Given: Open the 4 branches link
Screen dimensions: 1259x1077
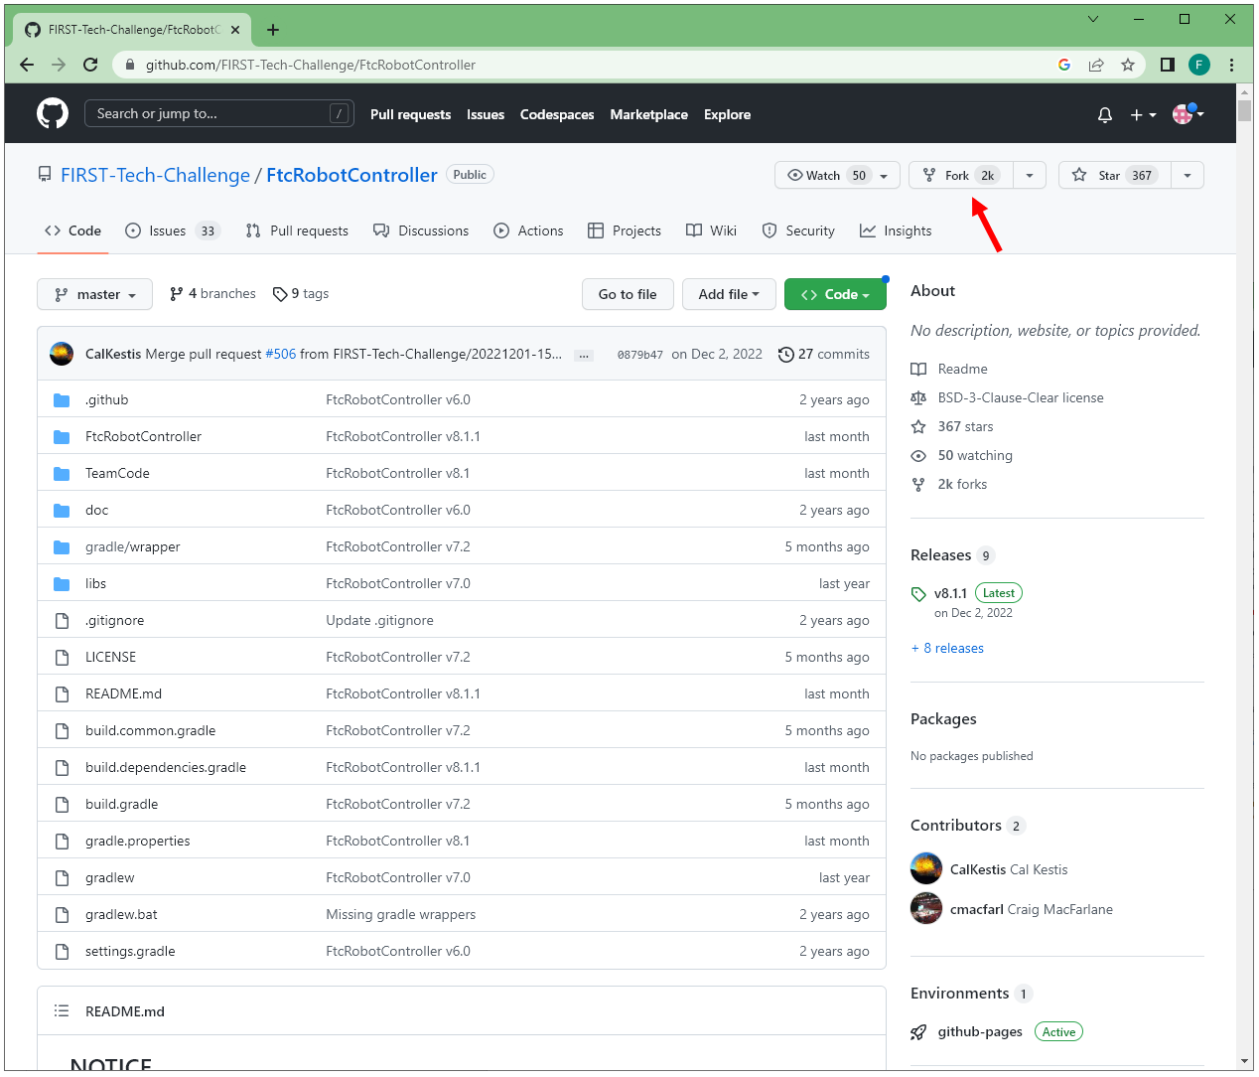Looking at the screenshot, I should pyautogui.click(x=212, y=293).
